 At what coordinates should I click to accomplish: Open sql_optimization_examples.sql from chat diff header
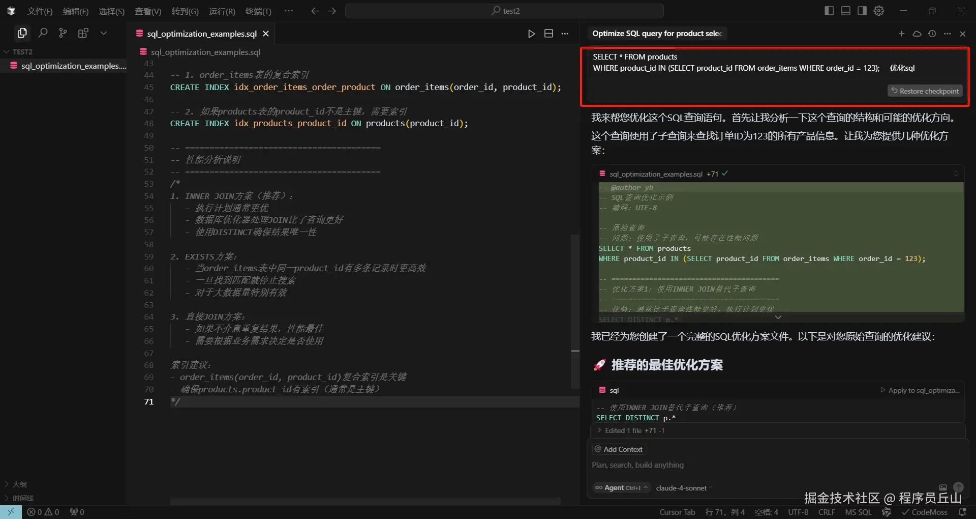pyautogui.click(x=656, y=174)
